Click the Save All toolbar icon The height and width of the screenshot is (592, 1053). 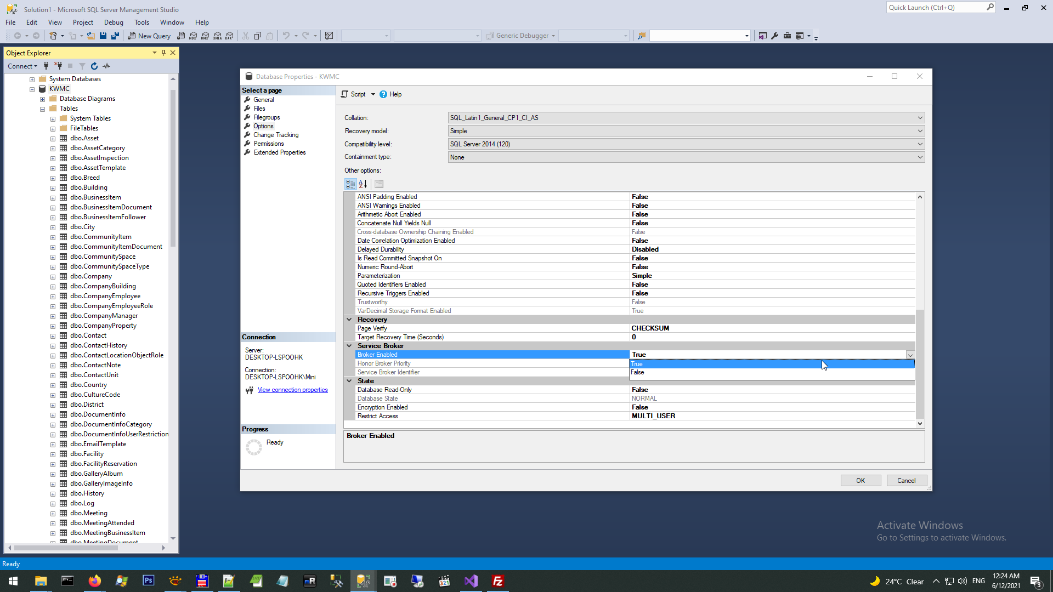[115, 36]
